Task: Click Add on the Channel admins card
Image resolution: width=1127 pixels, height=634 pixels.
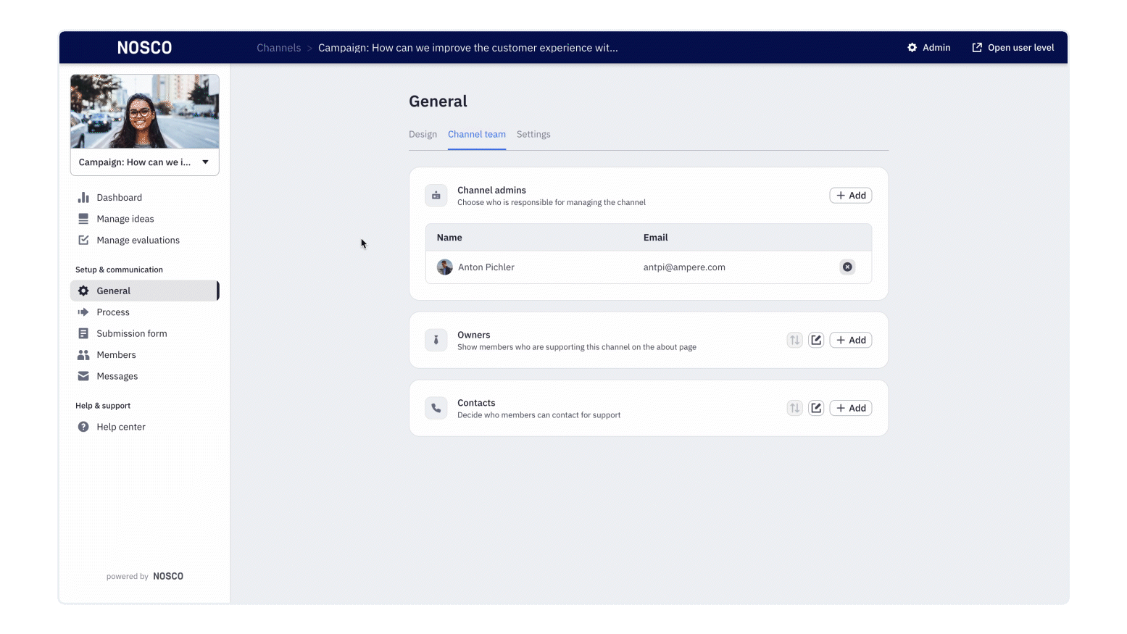Action: pyautogui.click(x=850, y=195)
